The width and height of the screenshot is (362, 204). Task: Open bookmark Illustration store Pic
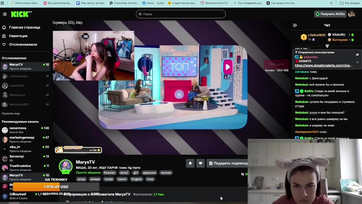[215, 3]
